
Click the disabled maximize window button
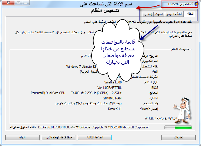[18, 3]
